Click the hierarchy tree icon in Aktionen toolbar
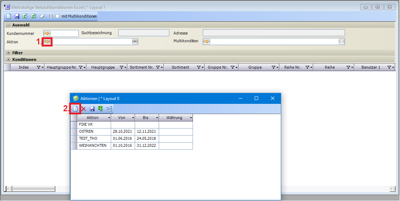 pyautogui.click(x=109, y=109)
